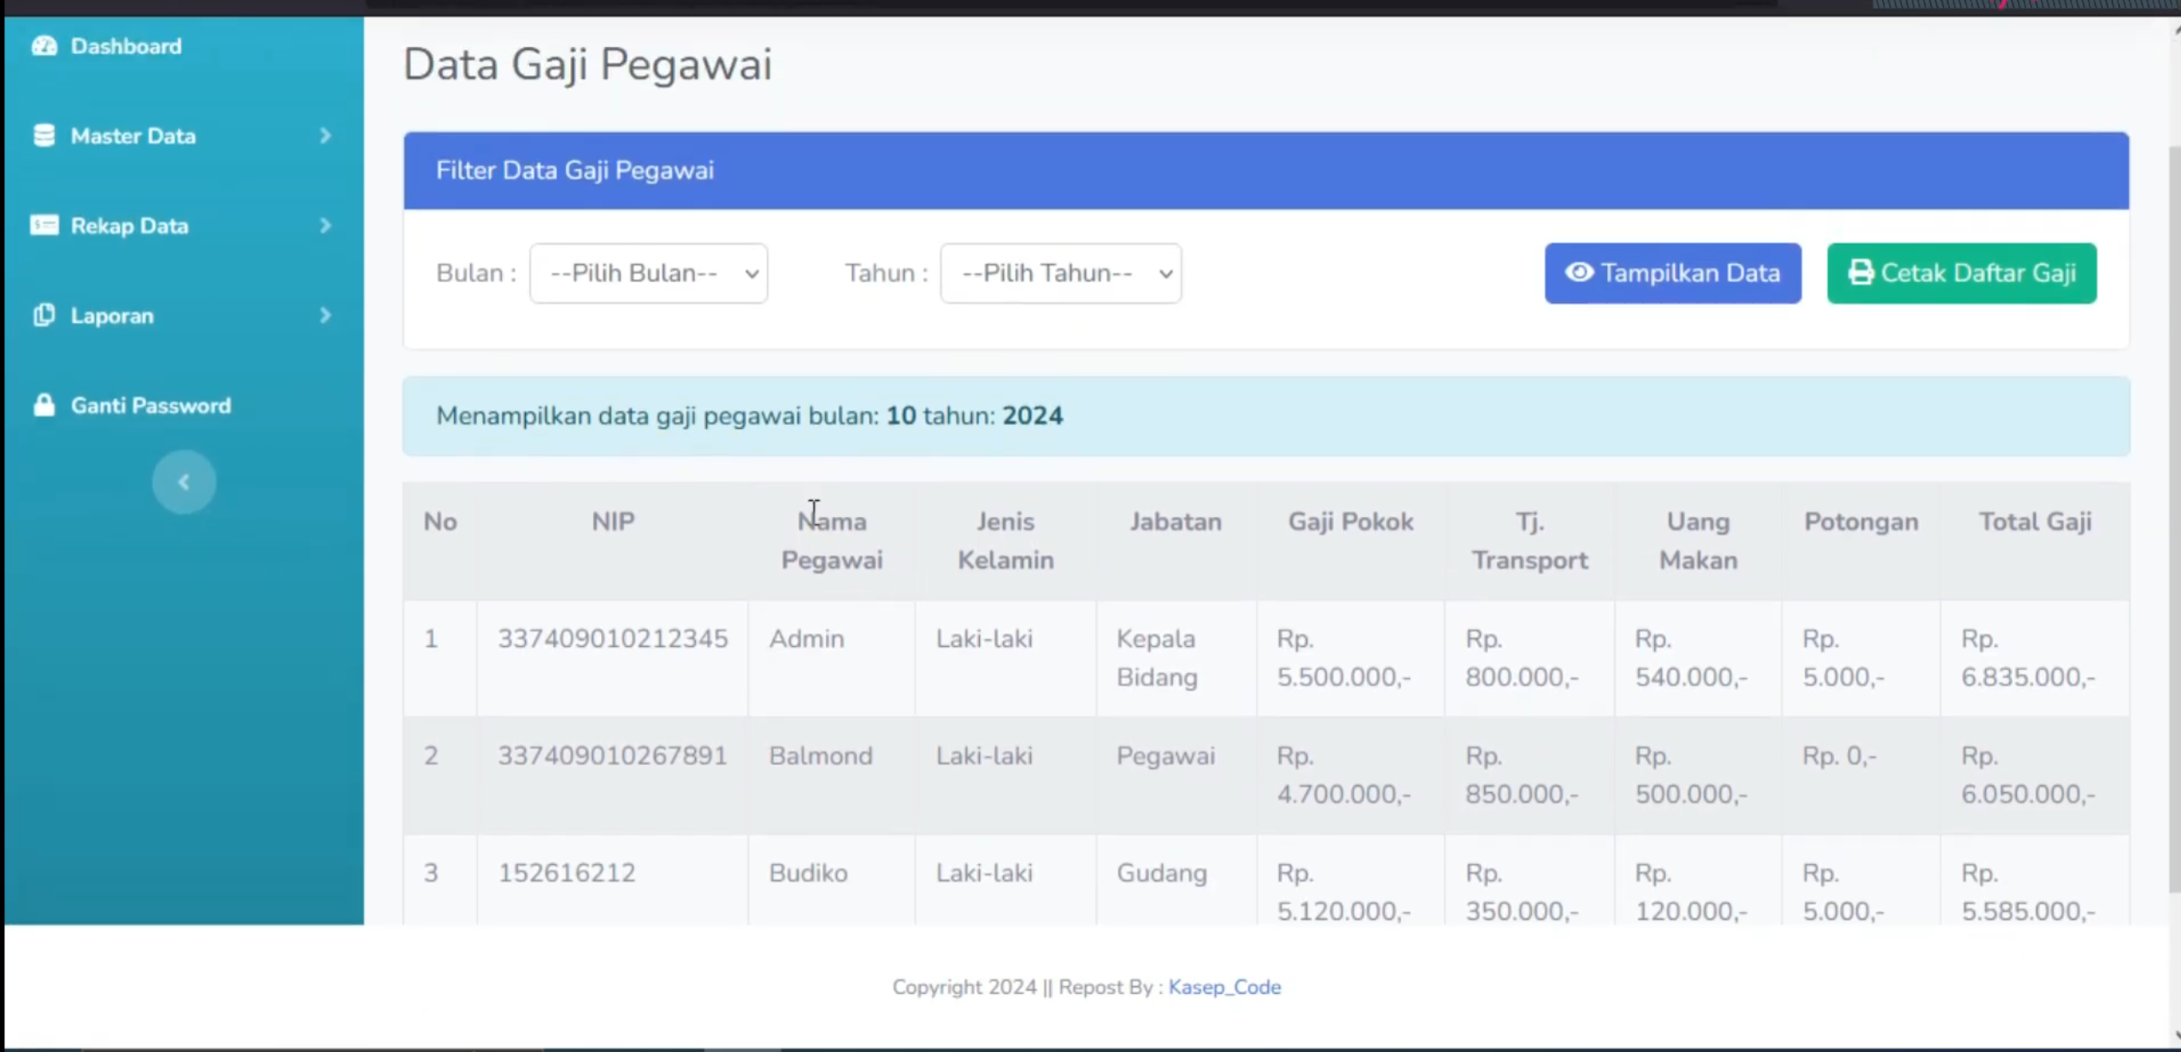The image size is (2181, 1052).
Task: Click the Dashboard gauge icon
Action: 44,45
